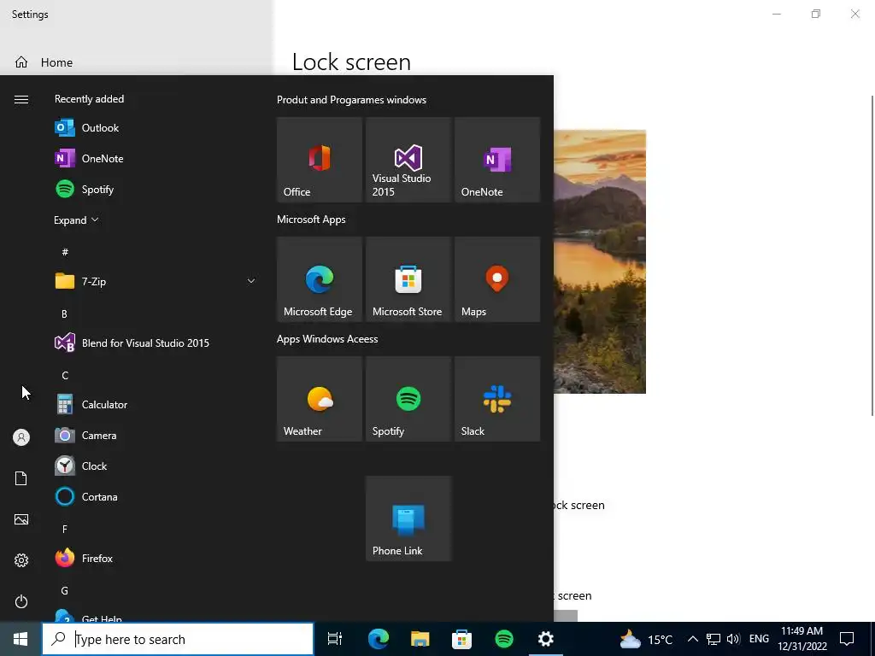875x656 pixels.
Task: Open the Phone Link tile
Action: 408,518
